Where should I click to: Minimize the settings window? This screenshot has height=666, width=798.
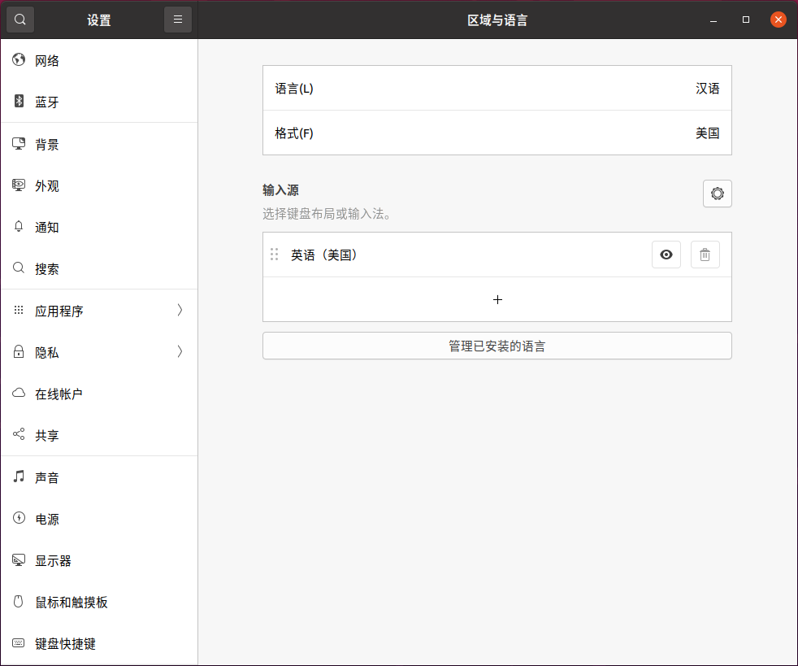(x=713, y=20)
